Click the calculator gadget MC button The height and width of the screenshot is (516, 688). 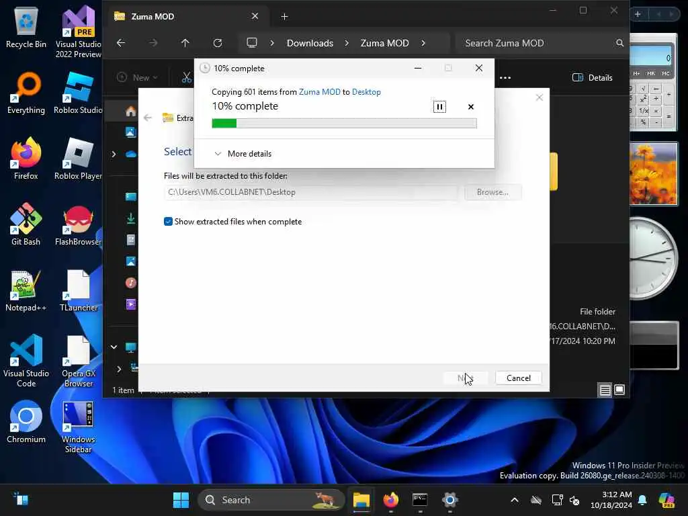[x=666, y=73]
